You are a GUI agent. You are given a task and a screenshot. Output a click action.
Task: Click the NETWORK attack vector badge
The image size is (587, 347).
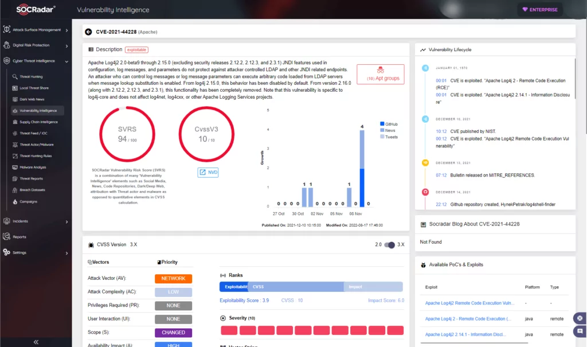tap(173, 278)
